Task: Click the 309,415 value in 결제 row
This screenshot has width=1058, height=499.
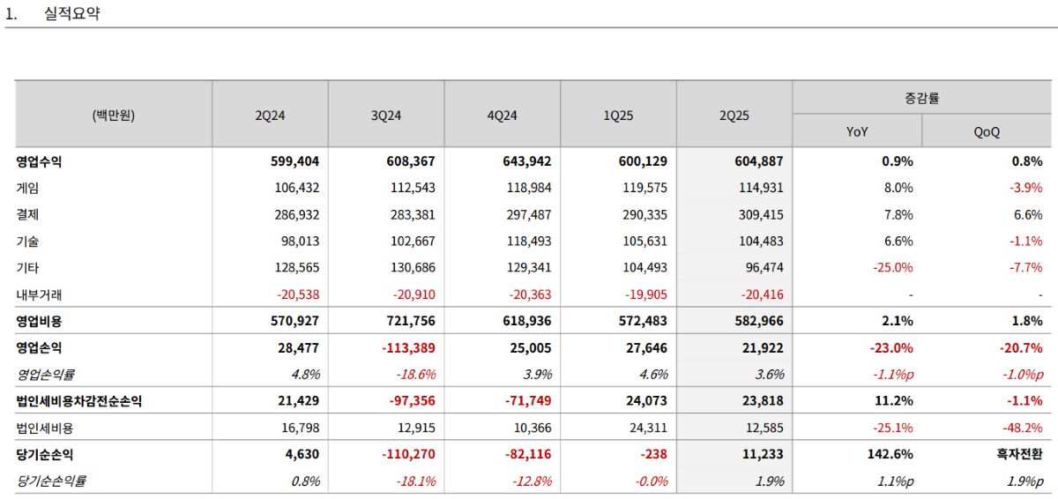Action: click(761, 214)
